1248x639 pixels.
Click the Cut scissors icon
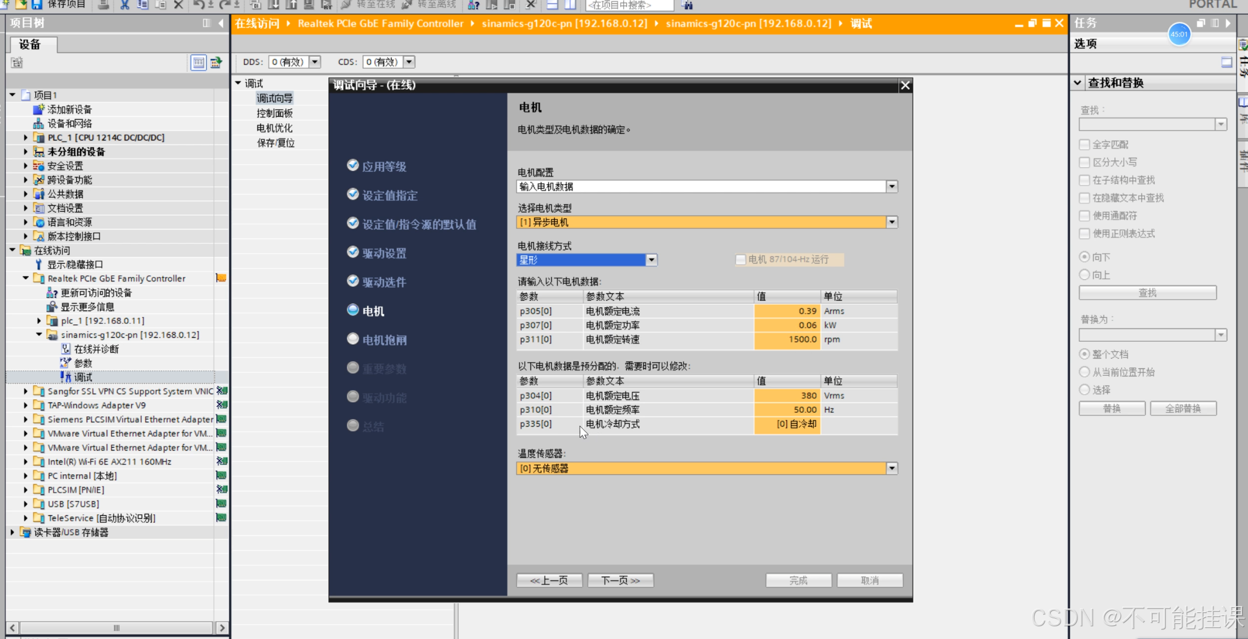(x=124, y=5)
